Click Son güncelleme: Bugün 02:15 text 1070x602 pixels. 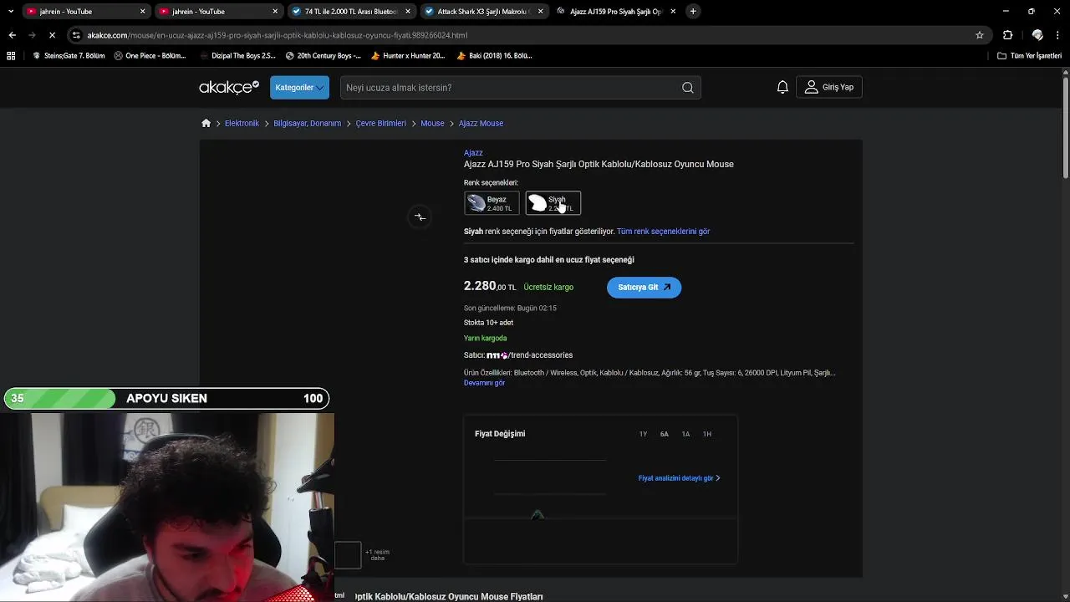(510, 308)
